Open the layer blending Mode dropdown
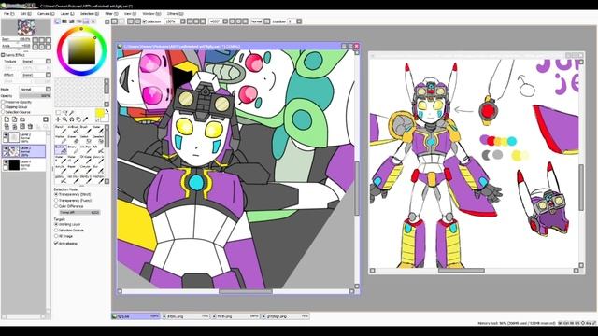The image size is (598, 336). pos(49,90)
